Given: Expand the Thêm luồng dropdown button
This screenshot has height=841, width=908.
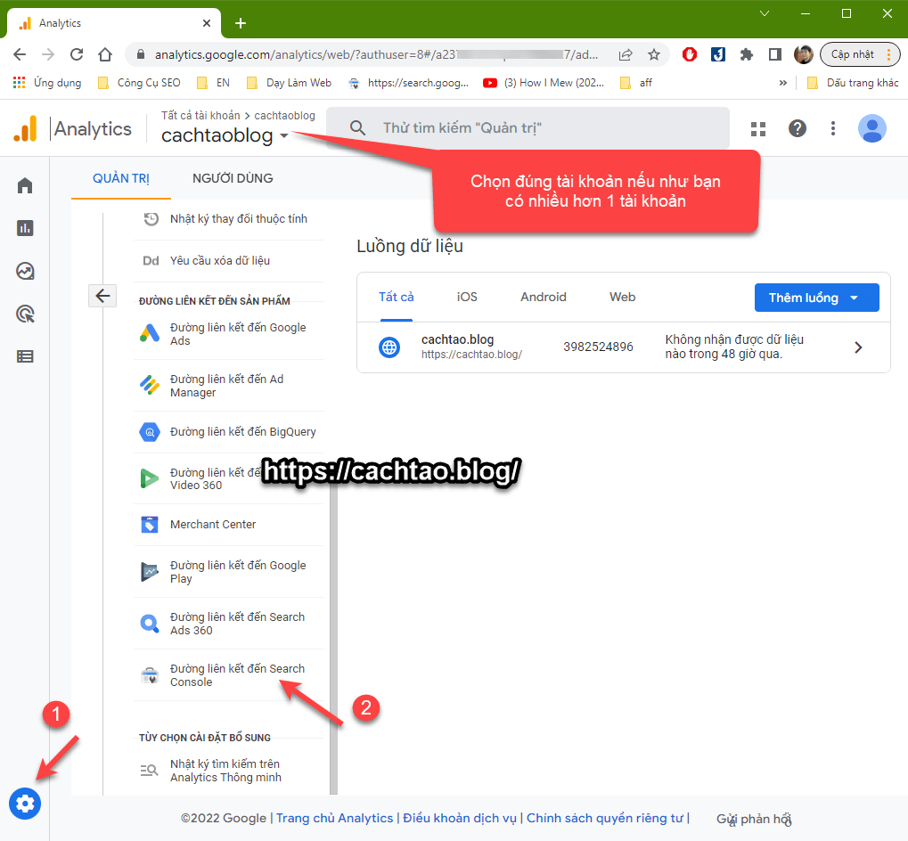Looking at the screenshot, I should (x=816, y=298).
